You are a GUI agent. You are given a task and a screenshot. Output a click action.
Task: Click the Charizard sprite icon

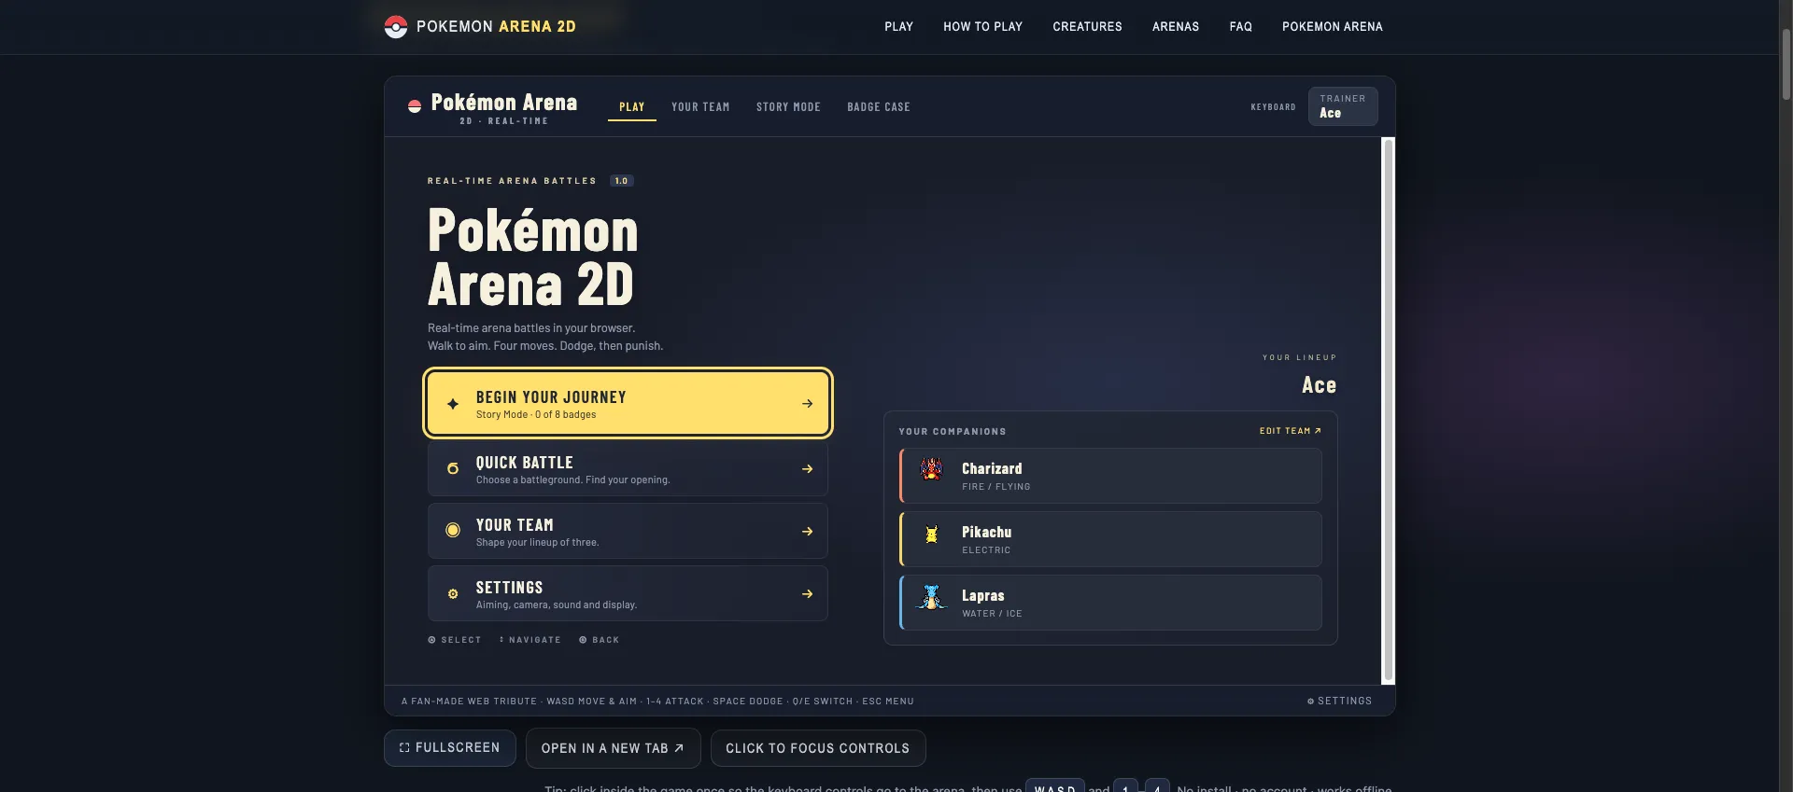point(931,469)
